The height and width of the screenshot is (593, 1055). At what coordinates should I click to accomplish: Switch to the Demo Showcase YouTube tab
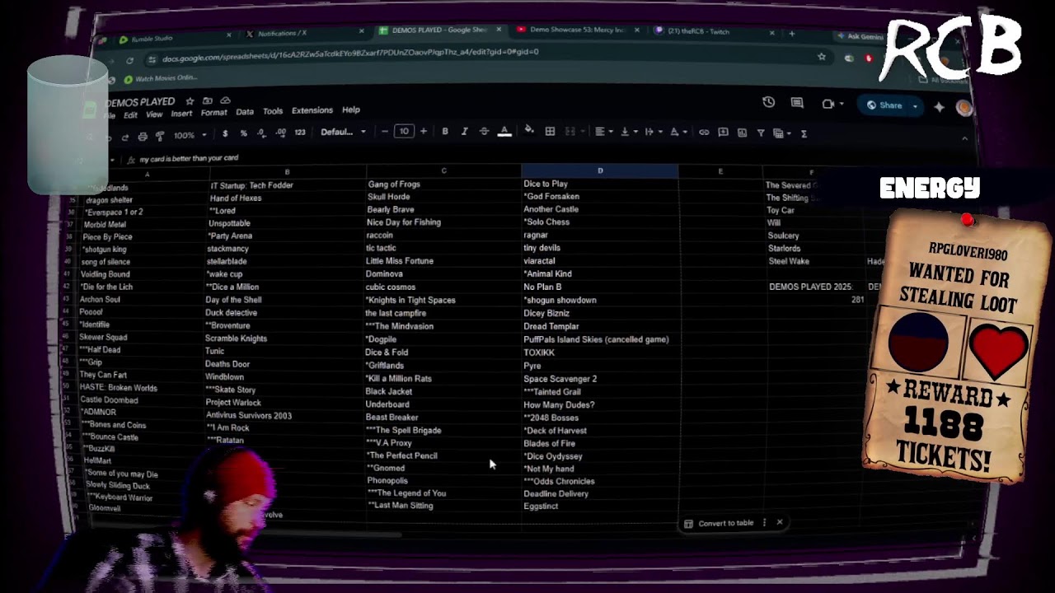[577, 30]
